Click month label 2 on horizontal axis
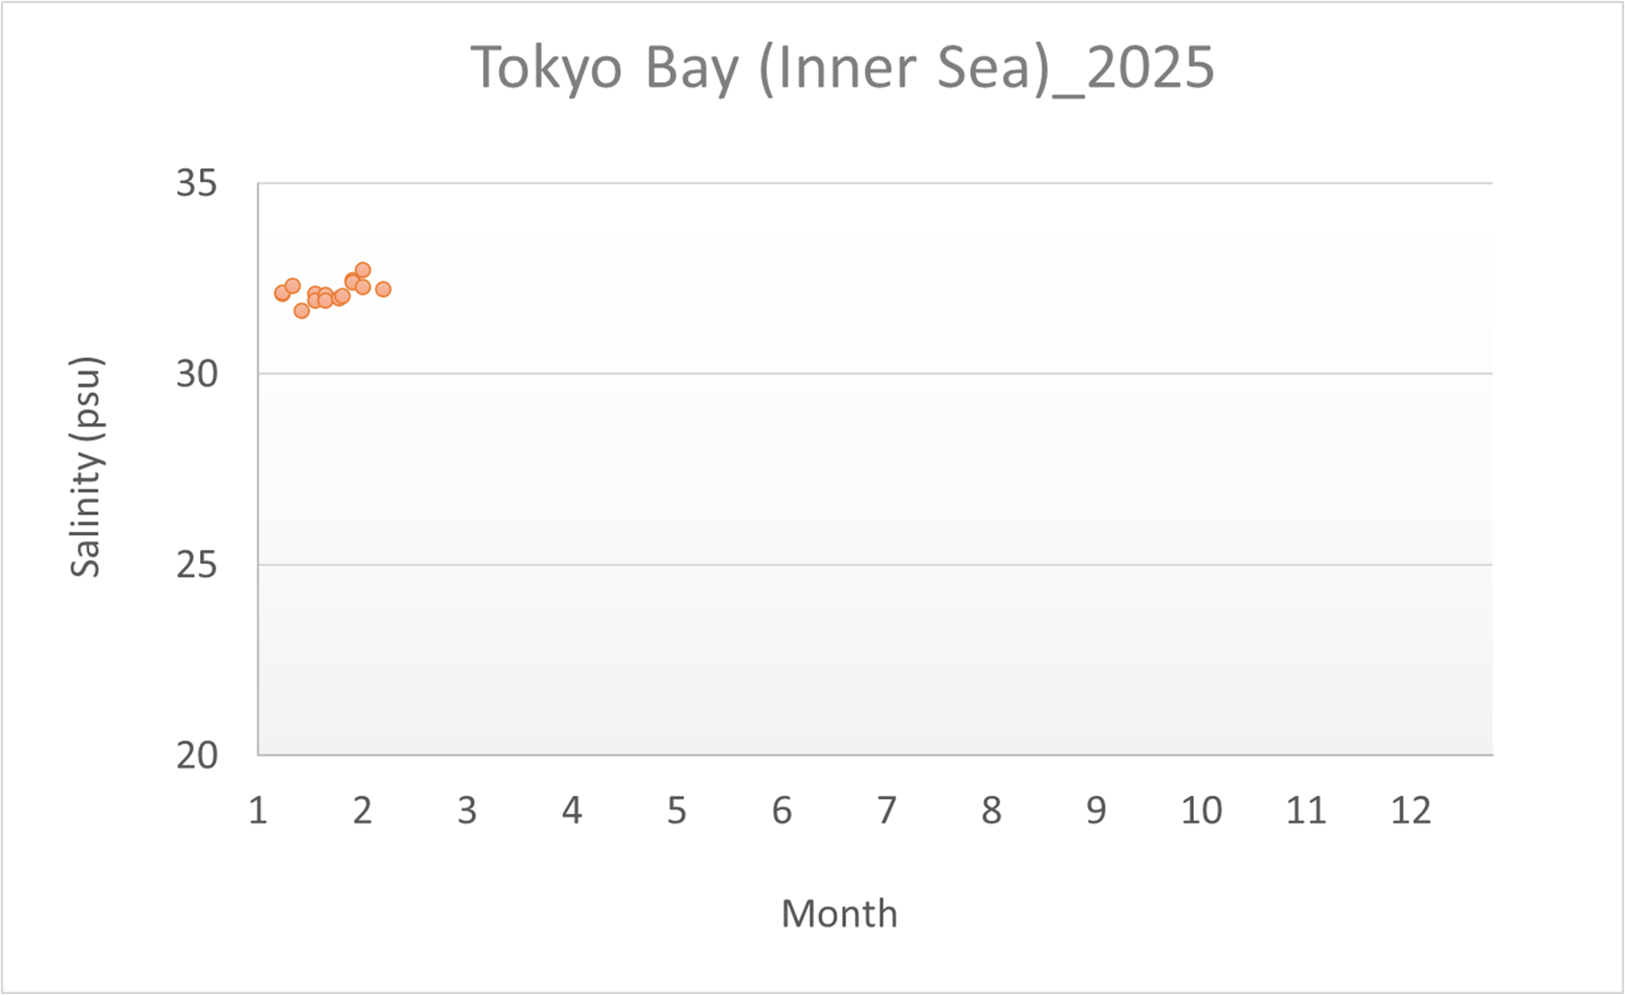1625x995 pixels. 362,810
